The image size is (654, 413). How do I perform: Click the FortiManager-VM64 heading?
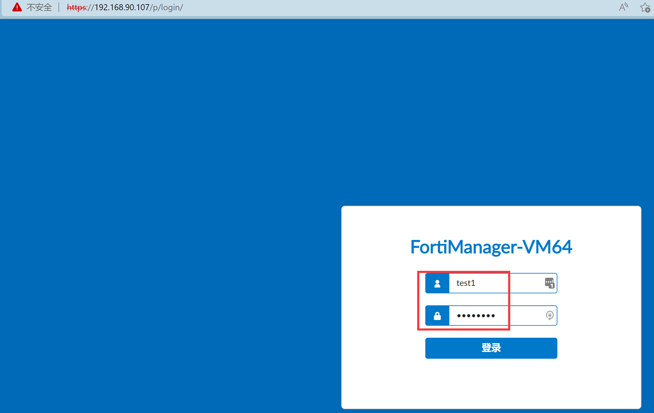pyautogui.click(x=491, y=247)
